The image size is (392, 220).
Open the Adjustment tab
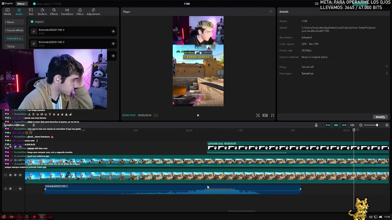tap(93, 12)
